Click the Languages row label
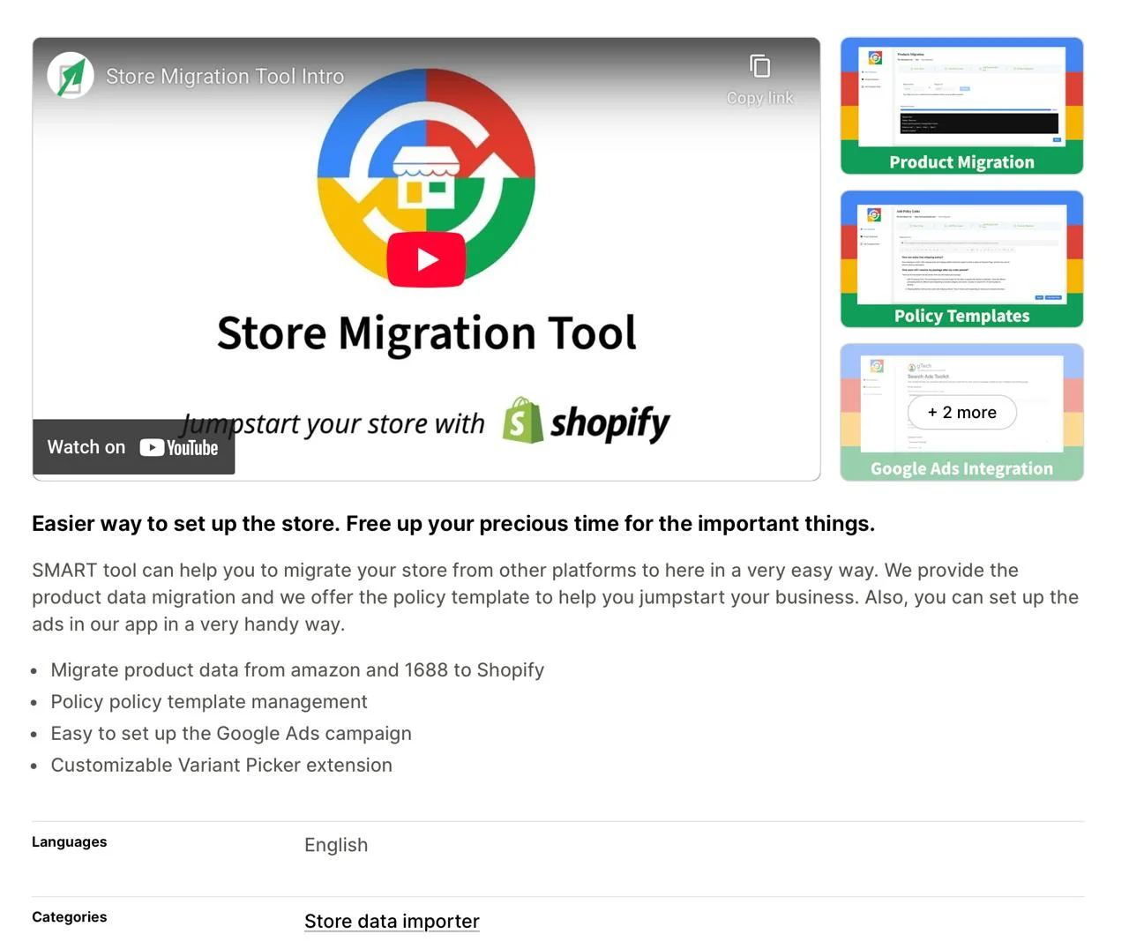1129x949 pixels. (x=69, y=841)
